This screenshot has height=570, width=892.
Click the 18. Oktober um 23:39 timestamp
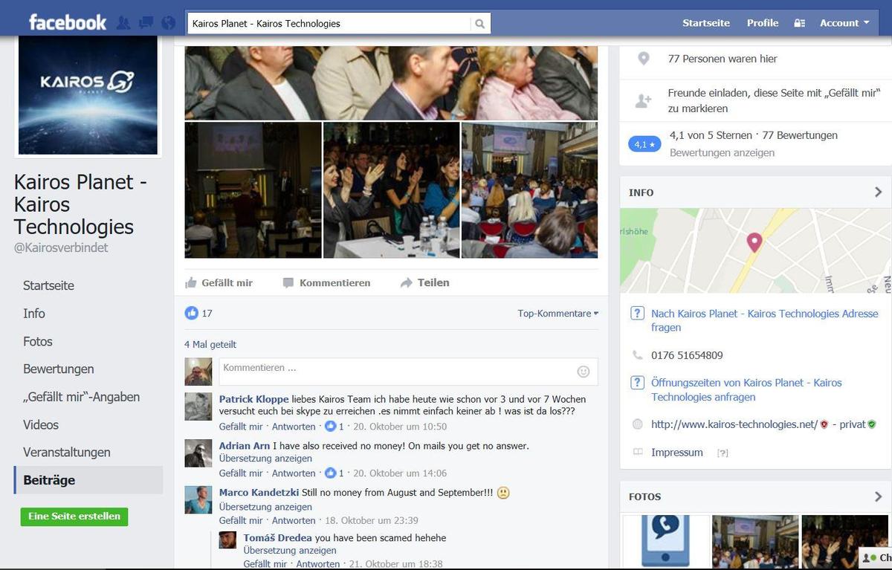(x=372, y=520)
